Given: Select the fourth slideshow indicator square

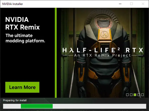Looking at the screenshot, I should (x=139, y=95).
